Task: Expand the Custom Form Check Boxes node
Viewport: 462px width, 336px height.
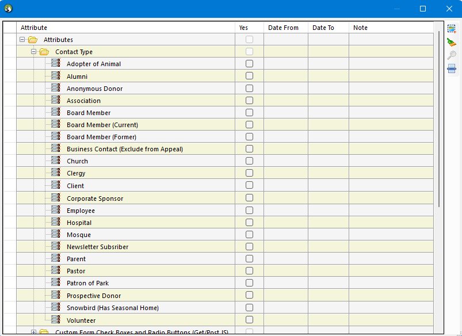Action: pyautogui.click(x=34, y=332)
